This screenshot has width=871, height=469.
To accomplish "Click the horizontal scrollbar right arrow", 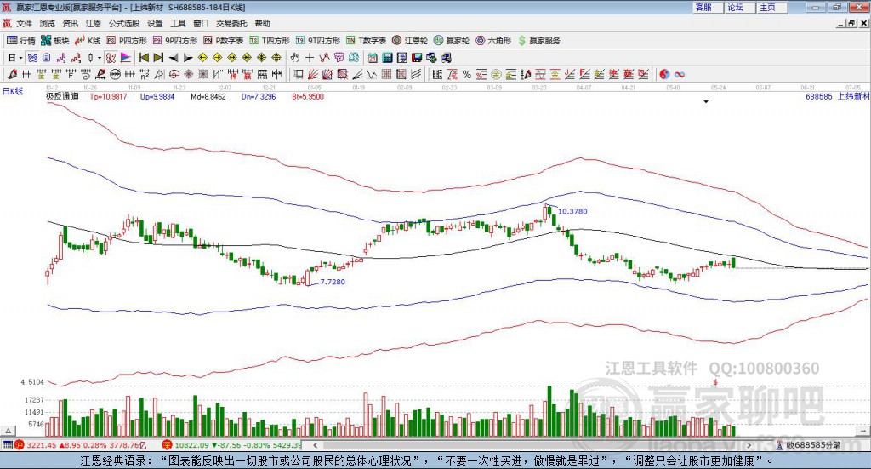I will (x=749, y=445).
